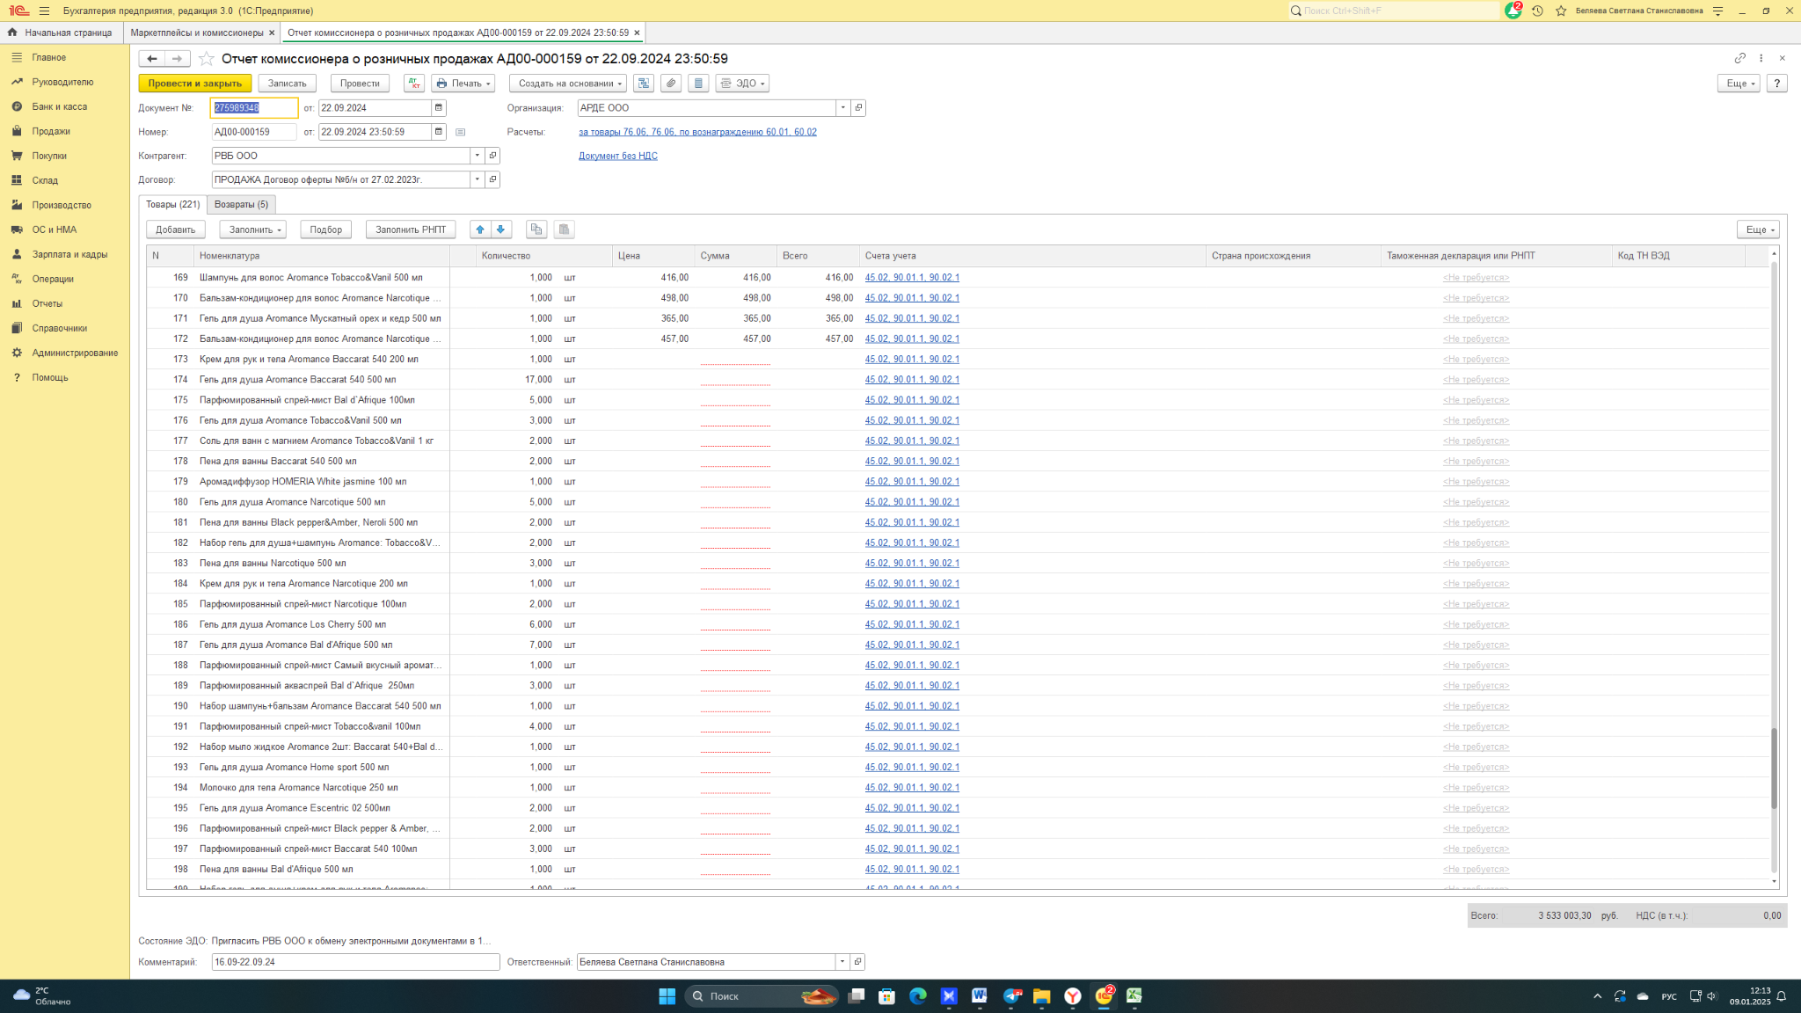Open Договор dropdown list arrow
This screenshot has height=1013, width=1801.
(x=478, y=179)
